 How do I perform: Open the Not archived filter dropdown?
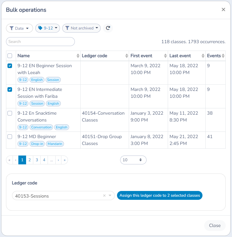point(81,28)
